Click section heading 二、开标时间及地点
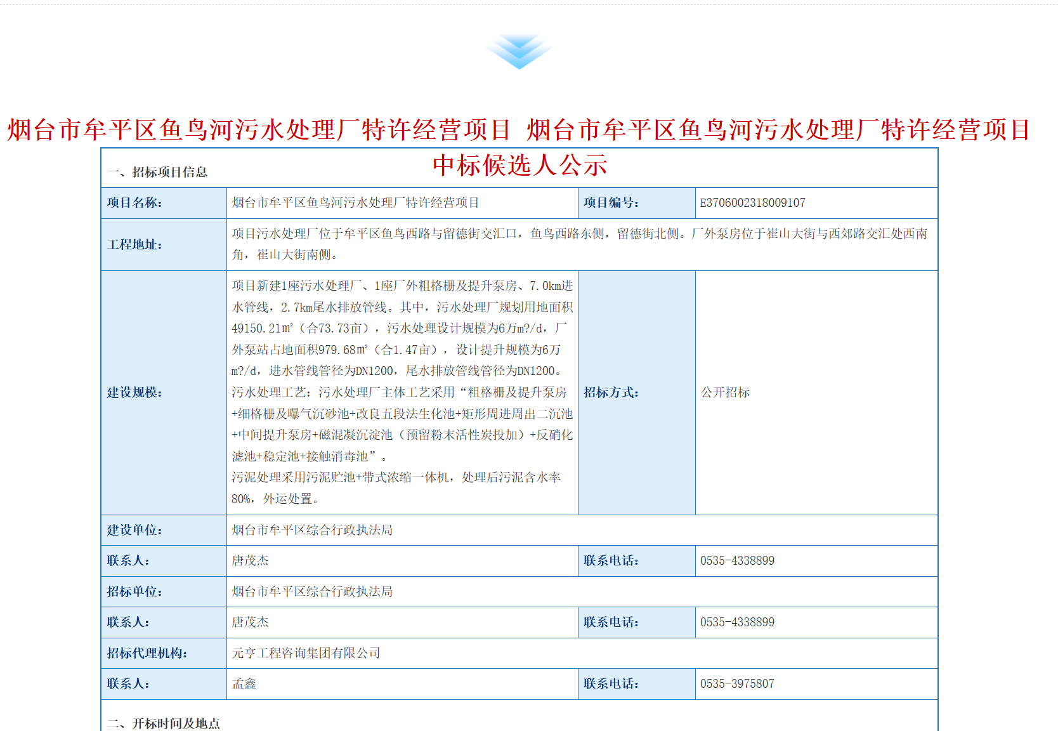This screenshot has height=731, width=1058. coord(163,723)
